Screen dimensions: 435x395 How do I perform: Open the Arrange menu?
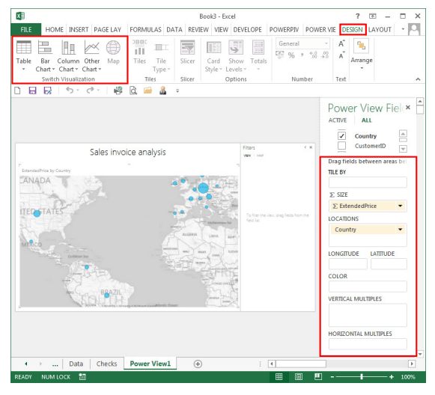[361, 54]
